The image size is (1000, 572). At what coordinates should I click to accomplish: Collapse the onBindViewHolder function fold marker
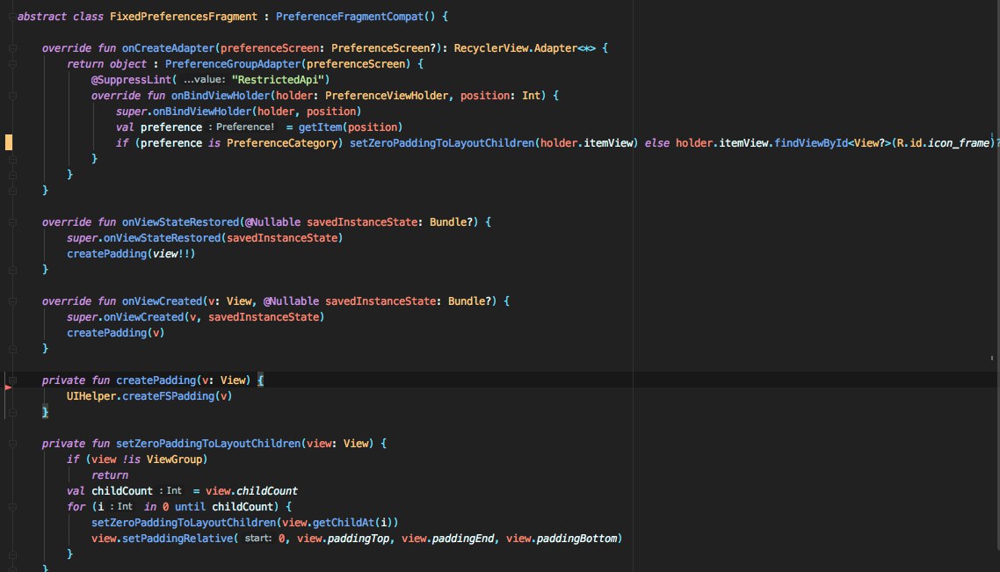point(12,96)
